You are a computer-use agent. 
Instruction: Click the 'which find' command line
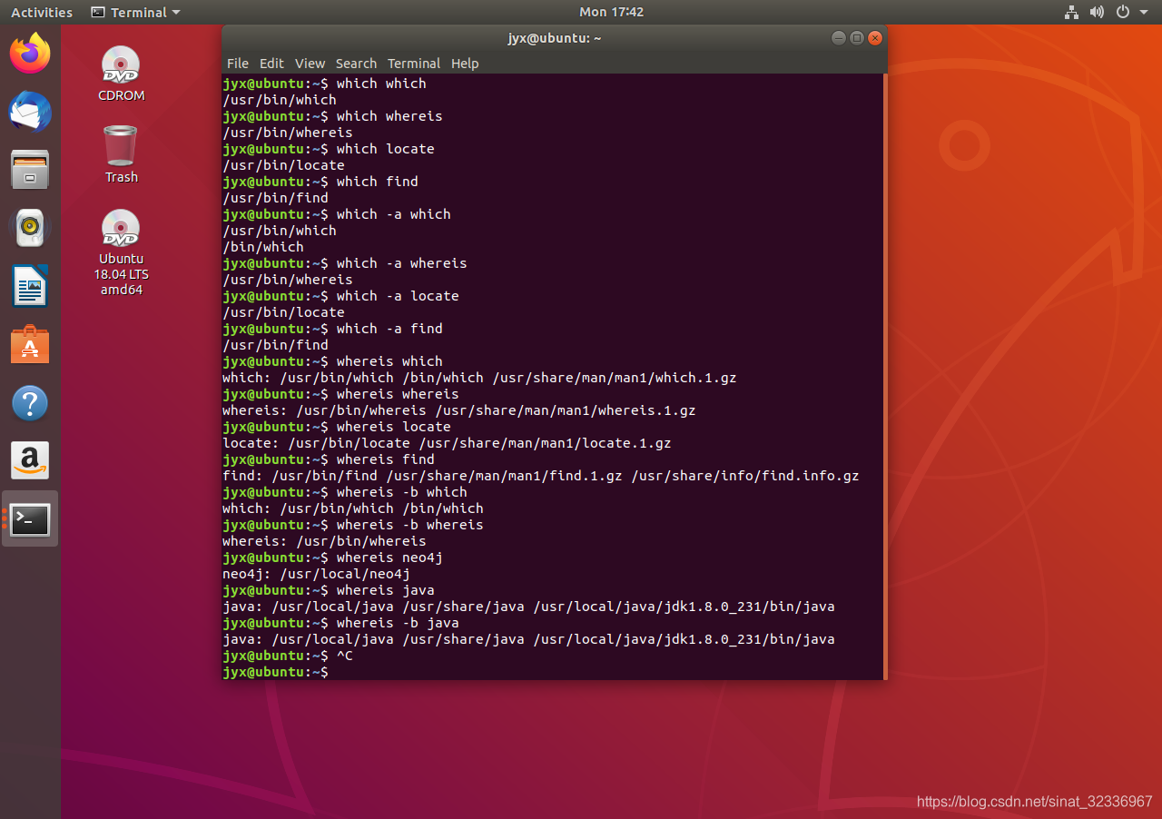[320, 182]
